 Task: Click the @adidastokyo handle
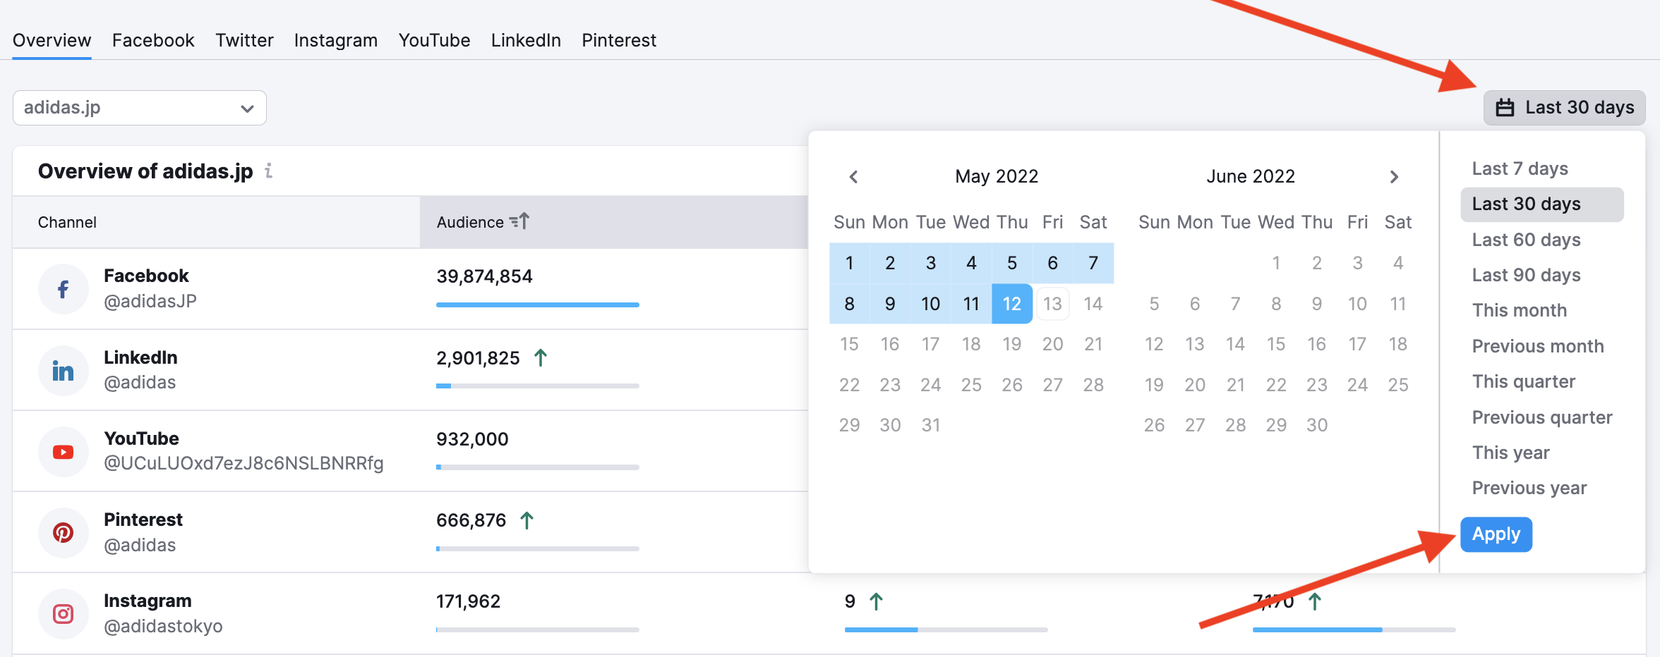163,626
